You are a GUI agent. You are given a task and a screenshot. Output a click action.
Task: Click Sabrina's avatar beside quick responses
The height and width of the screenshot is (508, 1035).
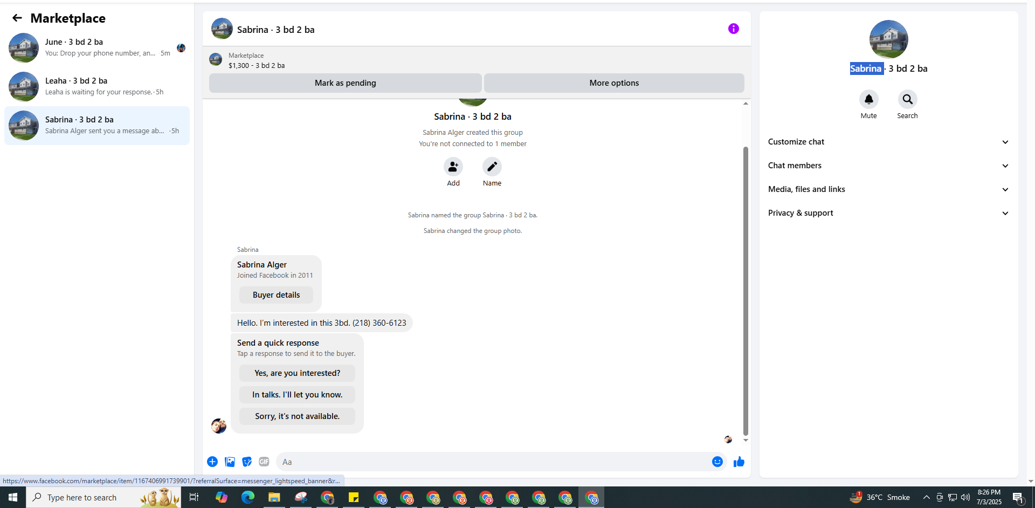click(218, 426)
